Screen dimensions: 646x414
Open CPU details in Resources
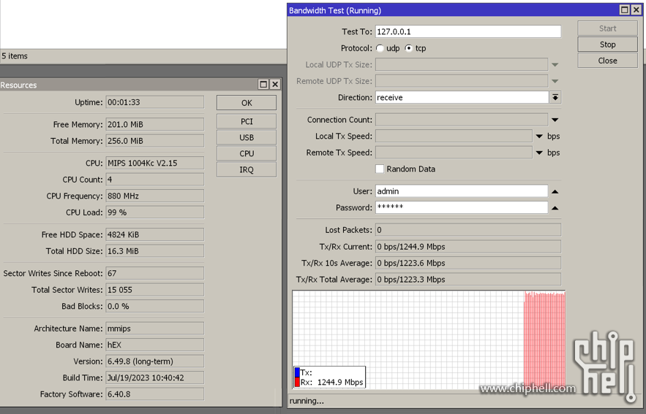click(247, 153)
